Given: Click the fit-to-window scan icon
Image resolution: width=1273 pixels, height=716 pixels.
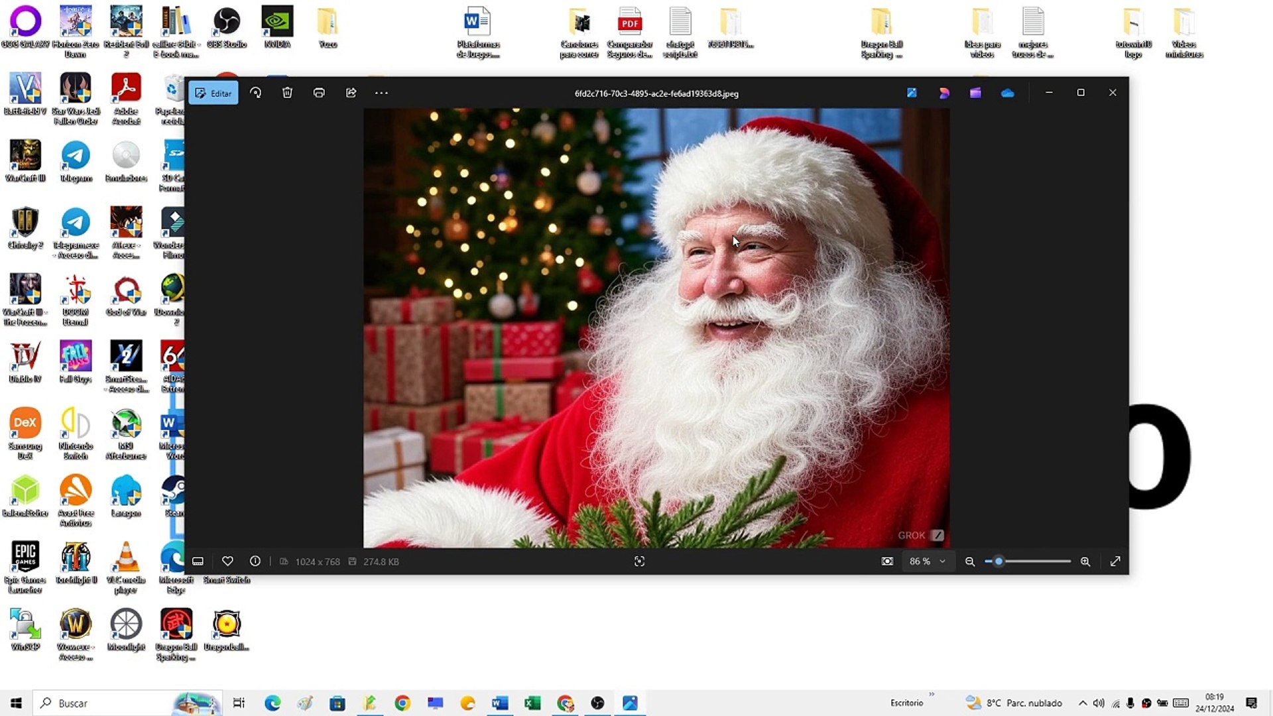Looking at the screenshot, I should pos(639,562).
